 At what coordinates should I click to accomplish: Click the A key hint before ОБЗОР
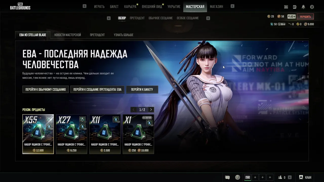[109, 18]
